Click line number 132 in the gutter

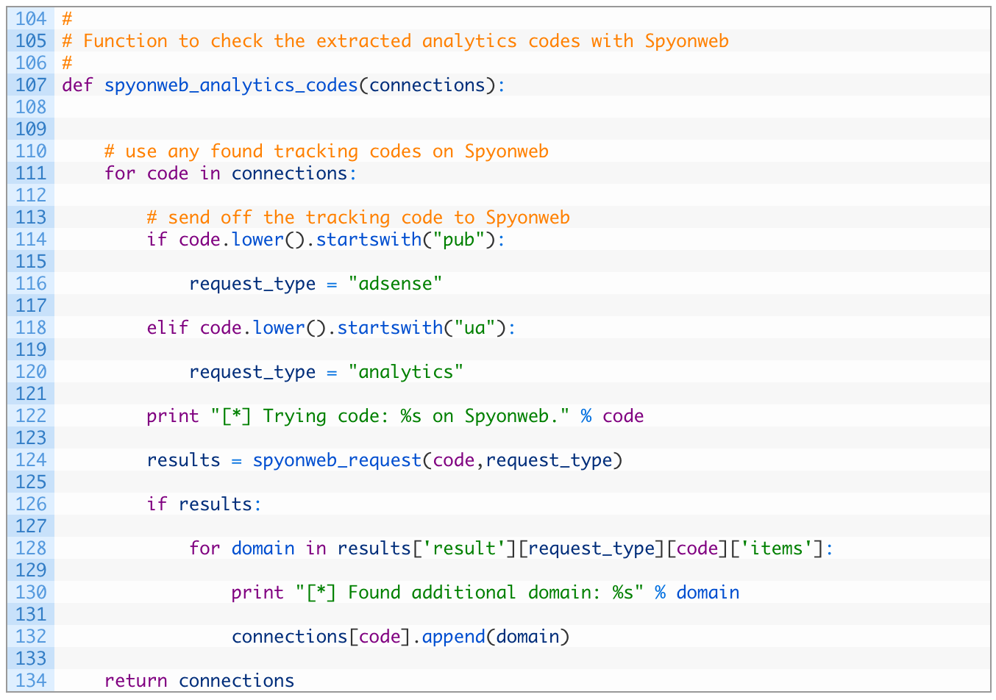coord(31,636)
